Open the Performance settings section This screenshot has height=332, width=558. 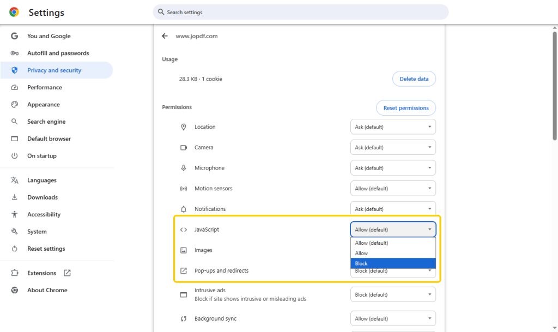[45, 87]
